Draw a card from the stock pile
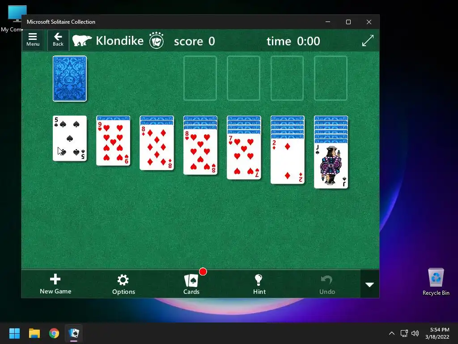458x344 pixels. (x=70, y=79)
